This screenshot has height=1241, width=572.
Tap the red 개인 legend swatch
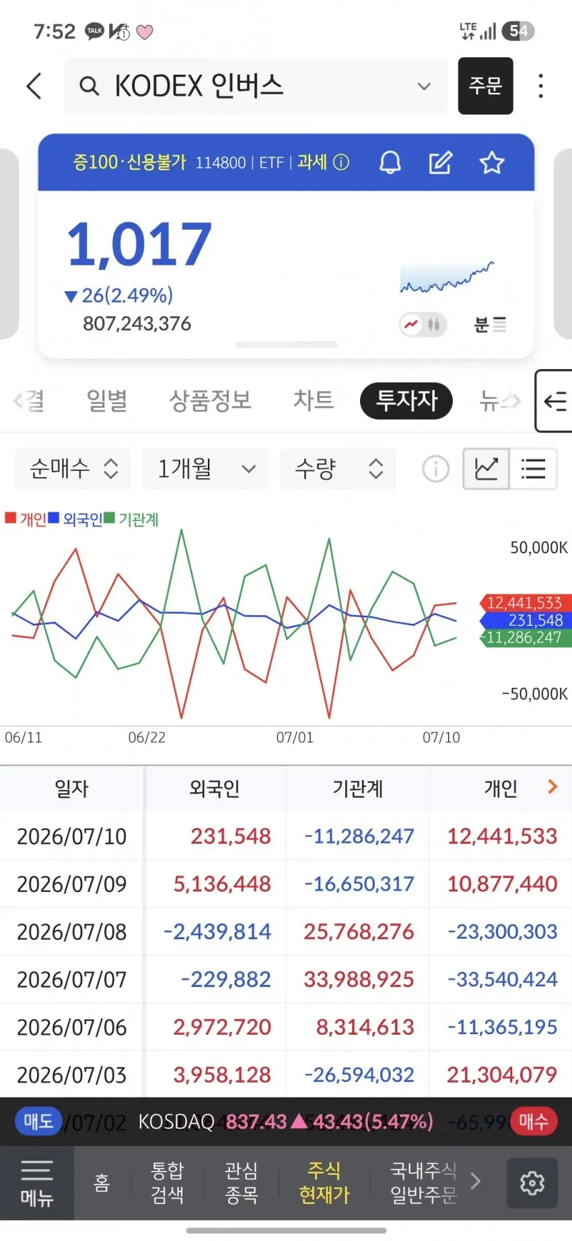11,517
